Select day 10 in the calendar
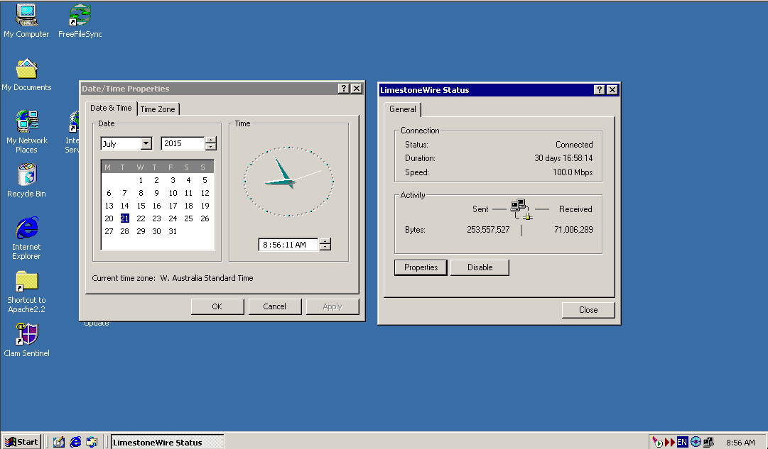The width and height of the screenshot is (768, 449). [173, 193]
